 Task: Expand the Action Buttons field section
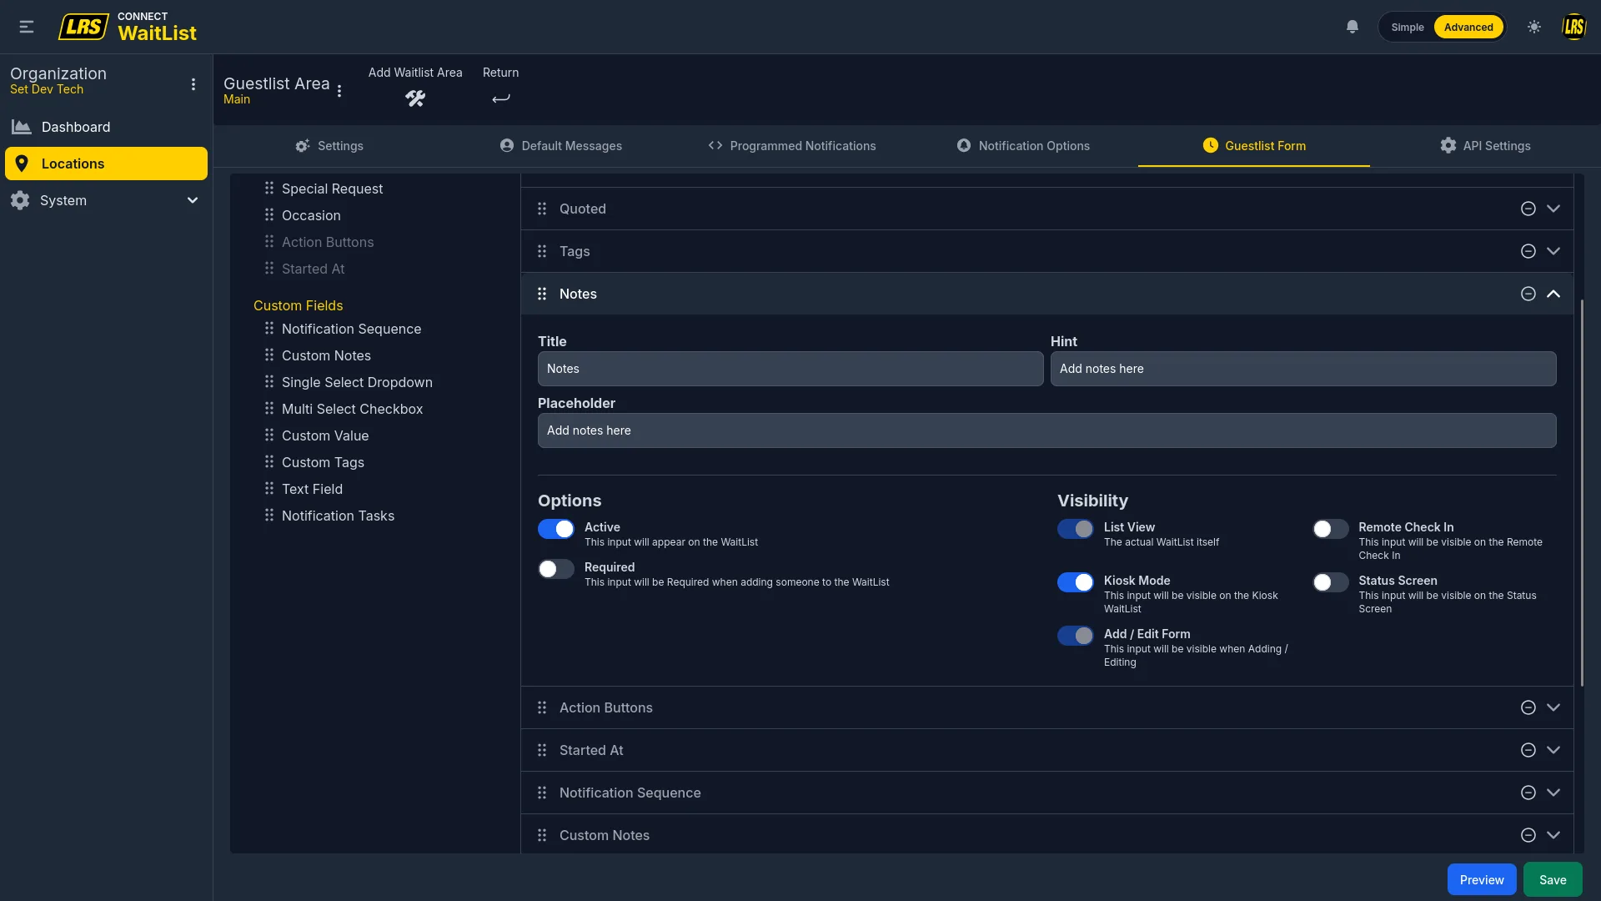(x=1553, y=707)
